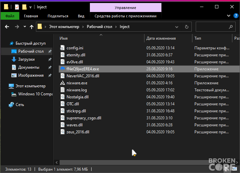Expand the ribbon with the chevron
This screenshot has width=240, height=173.
tap(229, 16)
